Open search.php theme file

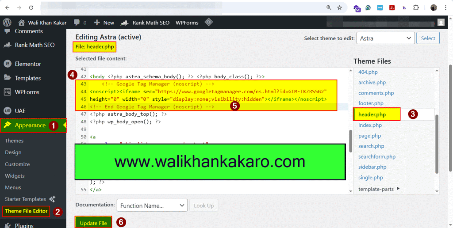click(x=371, y=146)
